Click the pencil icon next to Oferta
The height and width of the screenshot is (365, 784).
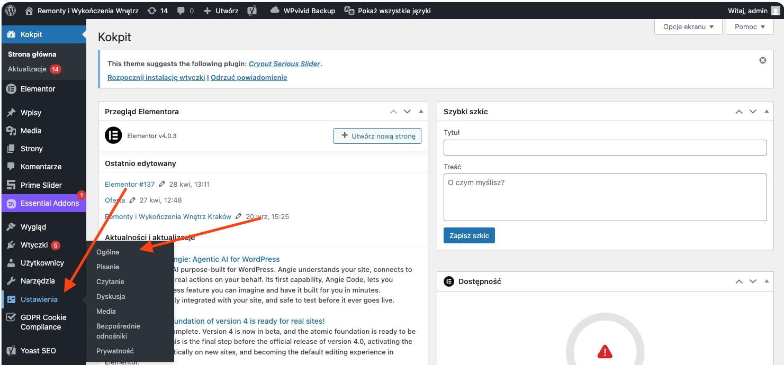[x=132, y=200]
